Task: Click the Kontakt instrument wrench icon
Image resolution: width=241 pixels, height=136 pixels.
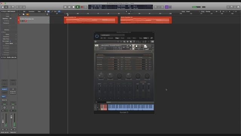Action: [96, 45]
